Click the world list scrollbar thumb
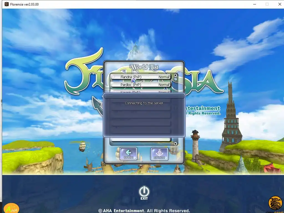Image resolution: width=284 pixels, height=213 pixels. [175, 79]
